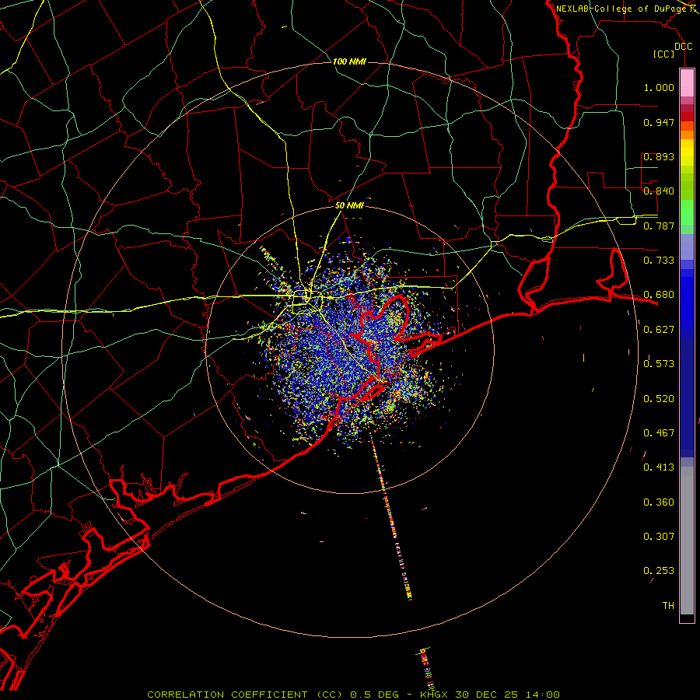Select the 0.360 scale value
The width and height of the screenshot is (700, 700).
(659, 502)
